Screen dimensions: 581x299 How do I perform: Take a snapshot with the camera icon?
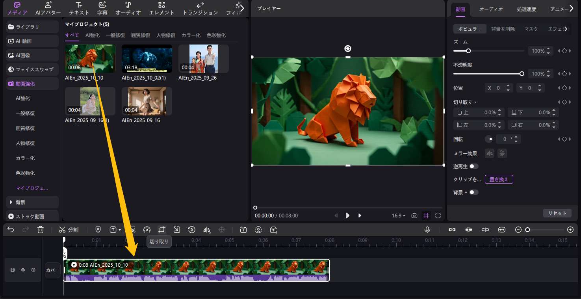(x=414, y=215)
